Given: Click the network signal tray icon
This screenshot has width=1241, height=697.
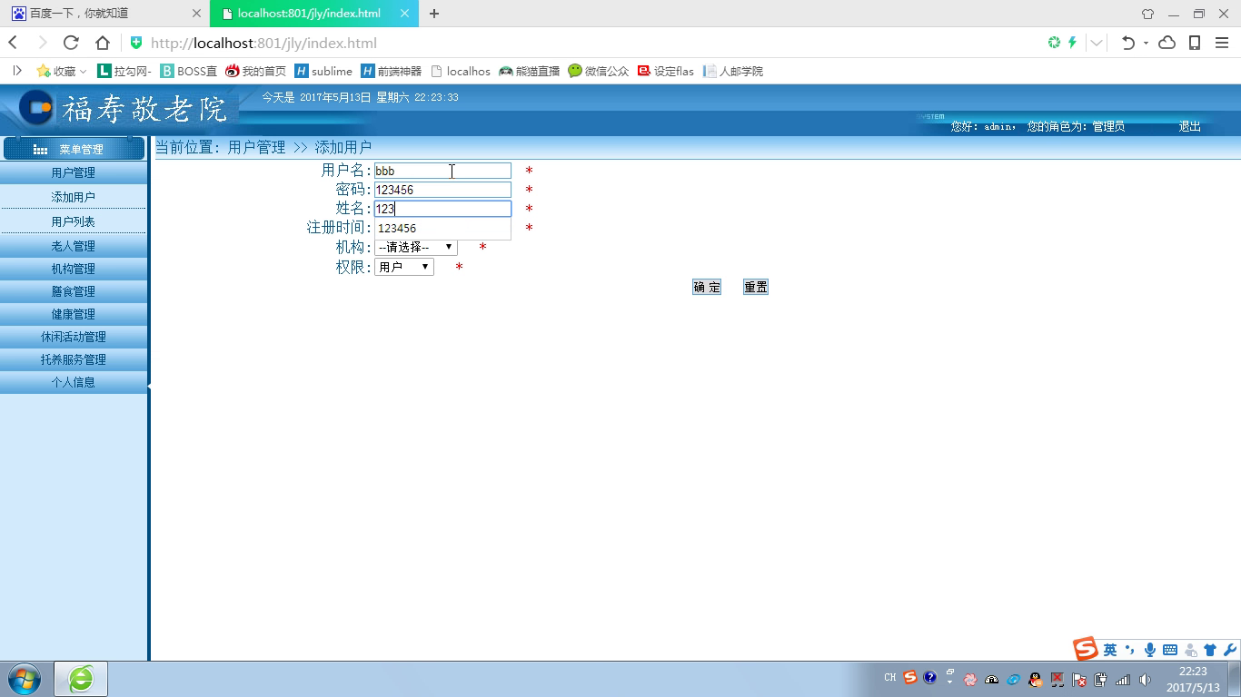Looking at the screenshot, I should (x=1123, y=679).
